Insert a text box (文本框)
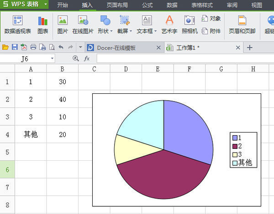Image resolution: width=274 pixels, height=214 pixels. [x=147, y=25]
